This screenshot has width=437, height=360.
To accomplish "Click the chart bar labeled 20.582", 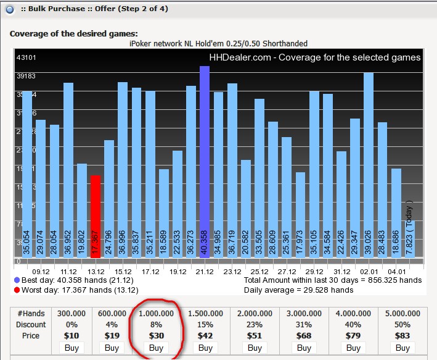I will pos(246,209).
